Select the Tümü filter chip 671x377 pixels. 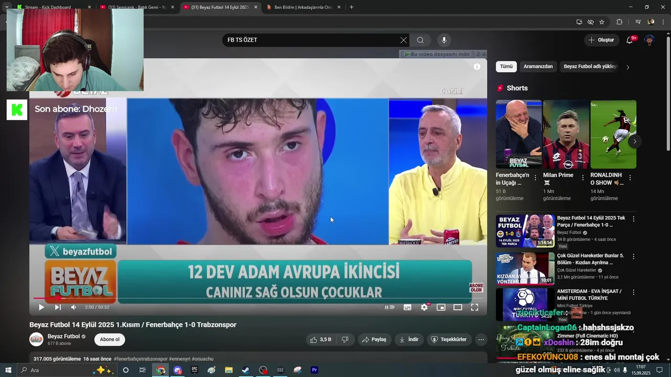point(506,66)
